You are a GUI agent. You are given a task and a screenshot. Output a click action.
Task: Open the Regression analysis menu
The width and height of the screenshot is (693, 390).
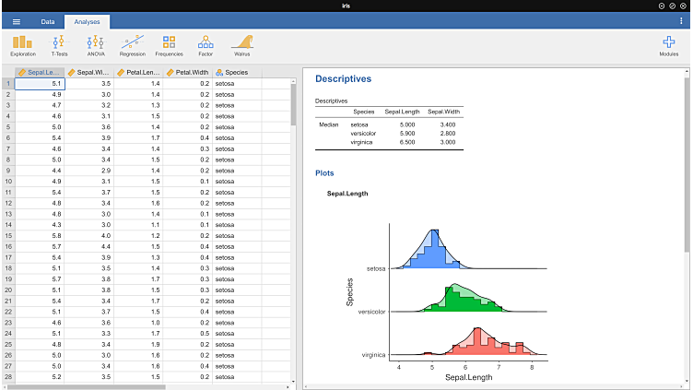(x=132, y=45)
